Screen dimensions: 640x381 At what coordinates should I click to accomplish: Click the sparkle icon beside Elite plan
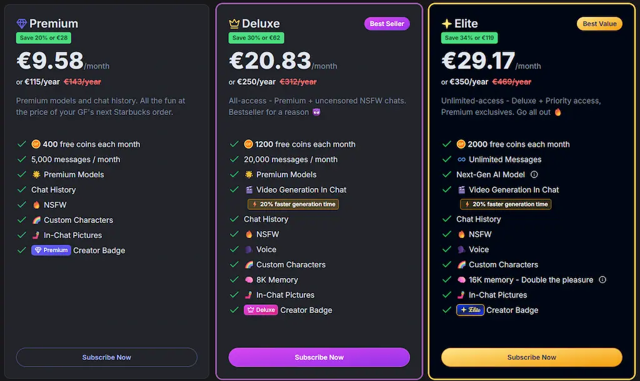446,23
